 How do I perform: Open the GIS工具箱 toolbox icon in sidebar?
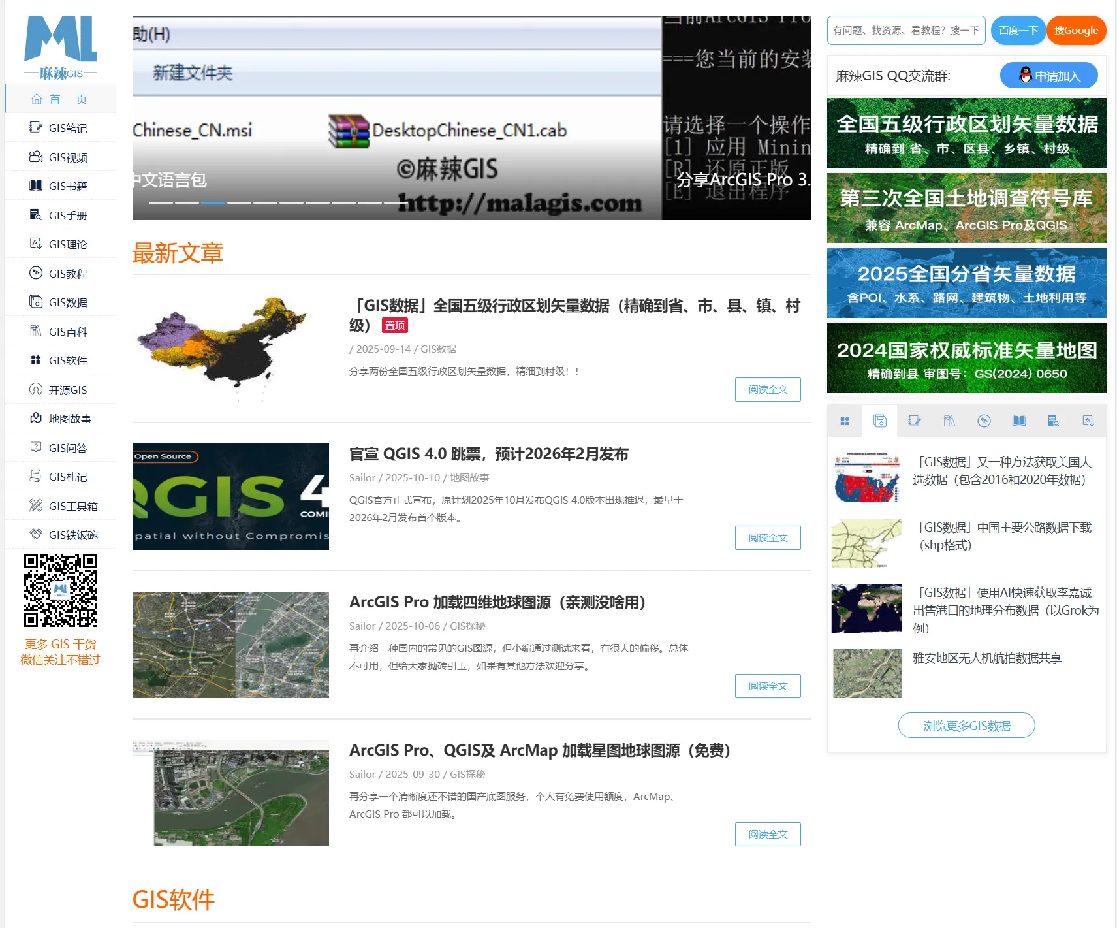(x=36, y=505)
